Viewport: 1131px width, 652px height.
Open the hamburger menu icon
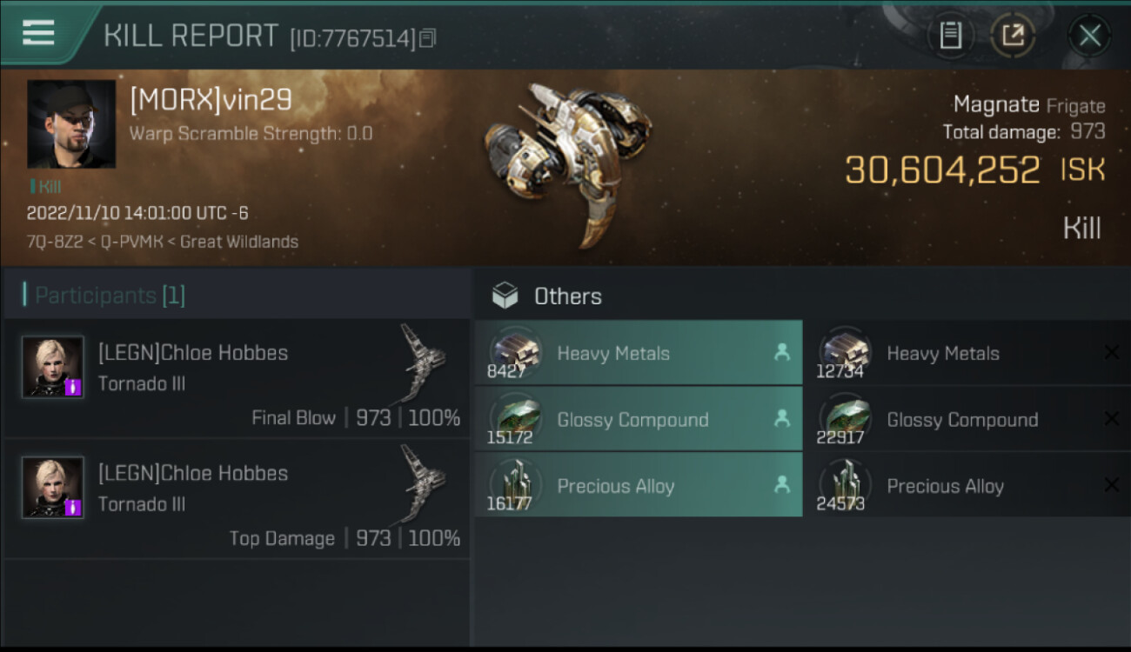click(37, 33)
